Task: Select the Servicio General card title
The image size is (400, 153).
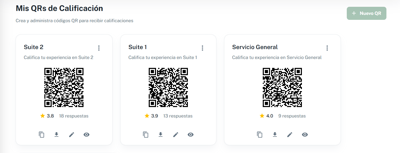Action: tap(255, 47)
